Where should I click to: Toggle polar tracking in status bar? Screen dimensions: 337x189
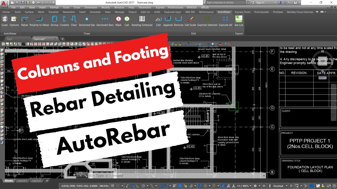tap(143, 186)
